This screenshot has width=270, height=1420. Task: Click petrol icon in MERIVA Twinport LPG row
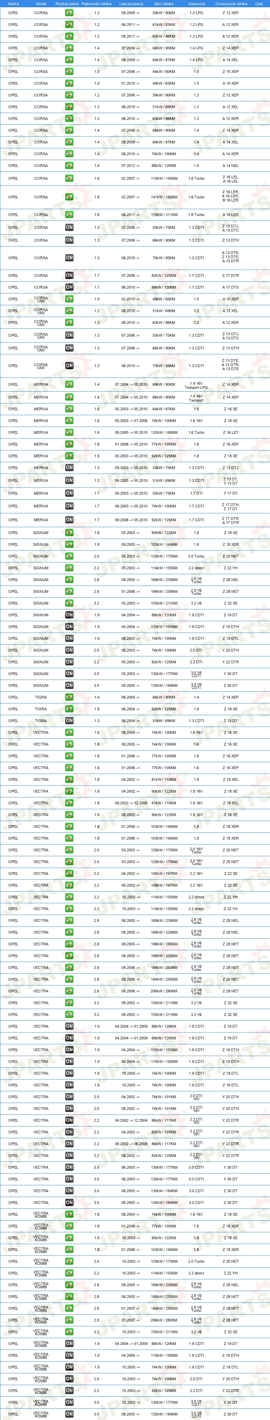(x=69, y=384)
